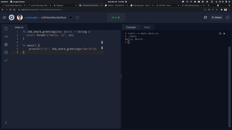This screenshot has height=130, width=232.
Task: Open the Replit hamburger menu
Action: [x=4, y=18]
